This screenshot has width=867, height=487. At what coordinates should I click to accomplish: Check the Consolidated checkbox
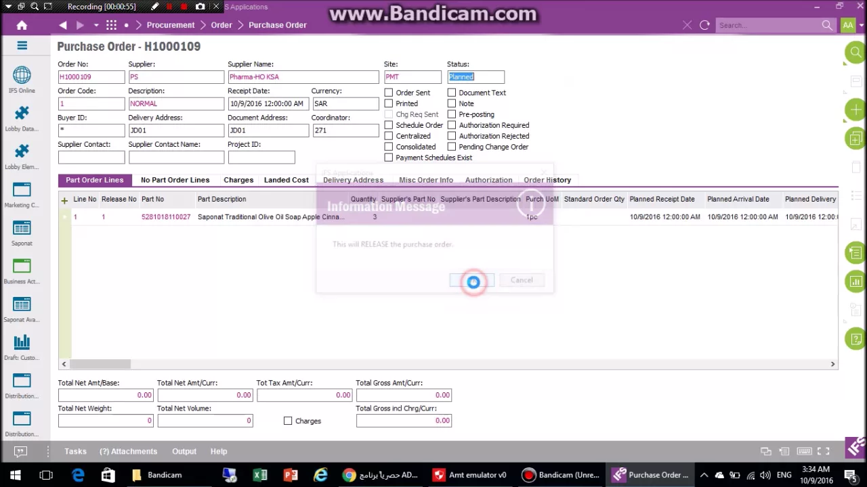click(389, 147)
